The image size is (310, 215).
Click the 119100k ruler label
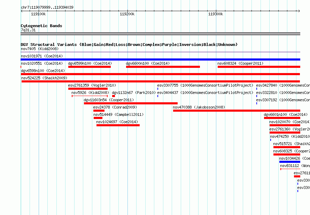38,14
